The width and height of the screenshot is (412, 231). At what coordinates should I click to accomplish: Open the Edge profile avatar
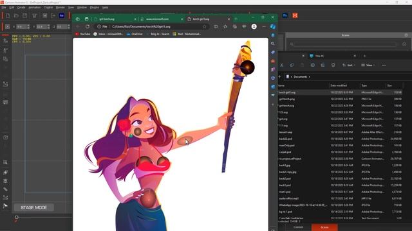pos(254,26)
